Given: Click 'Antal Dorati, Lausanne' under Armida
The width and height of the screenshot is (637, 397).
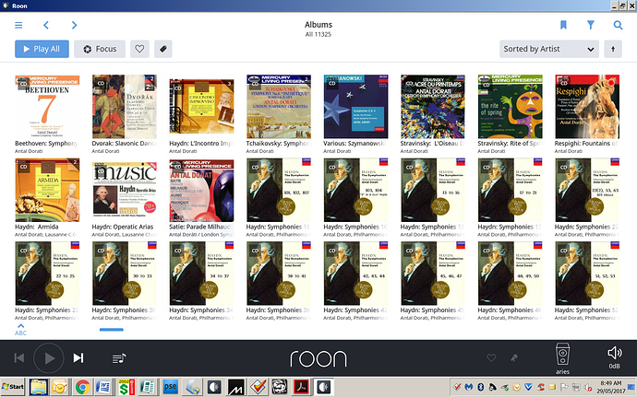Looking at the screenshot, I should click(x=46, y=235).
